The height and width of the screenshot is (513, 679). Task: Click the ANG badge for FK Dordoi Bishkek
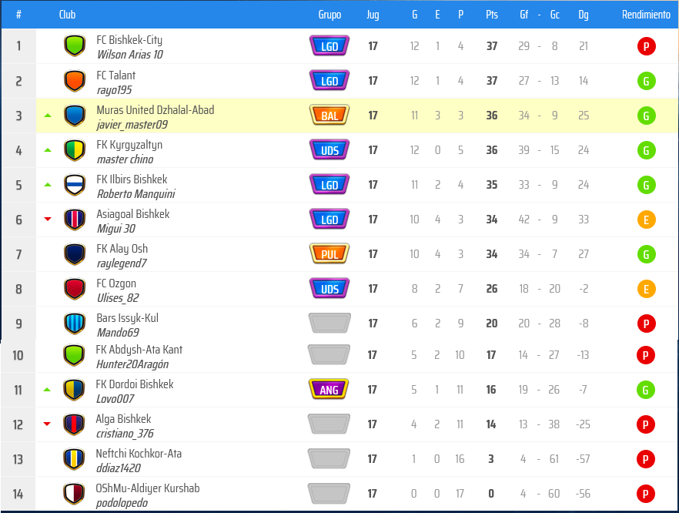coord(329,390)
